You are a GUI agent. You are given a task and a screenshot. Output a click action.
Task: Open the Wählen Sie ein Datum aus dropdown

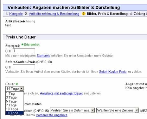pos(72,110)
